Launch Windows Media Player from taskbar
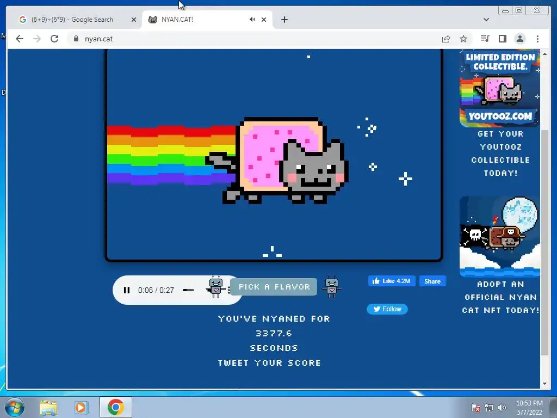Viewport: 557px width, 418px height. coord(81,408)
